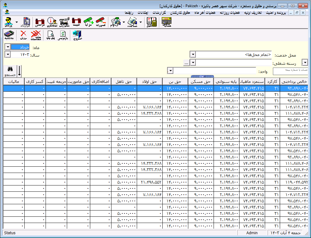
Task: Click the red حذف (delete) icon
Action: (x=23, y=35)
